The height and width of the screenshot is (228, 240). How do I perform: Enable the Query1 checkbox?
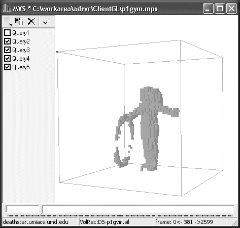point(7,33)
